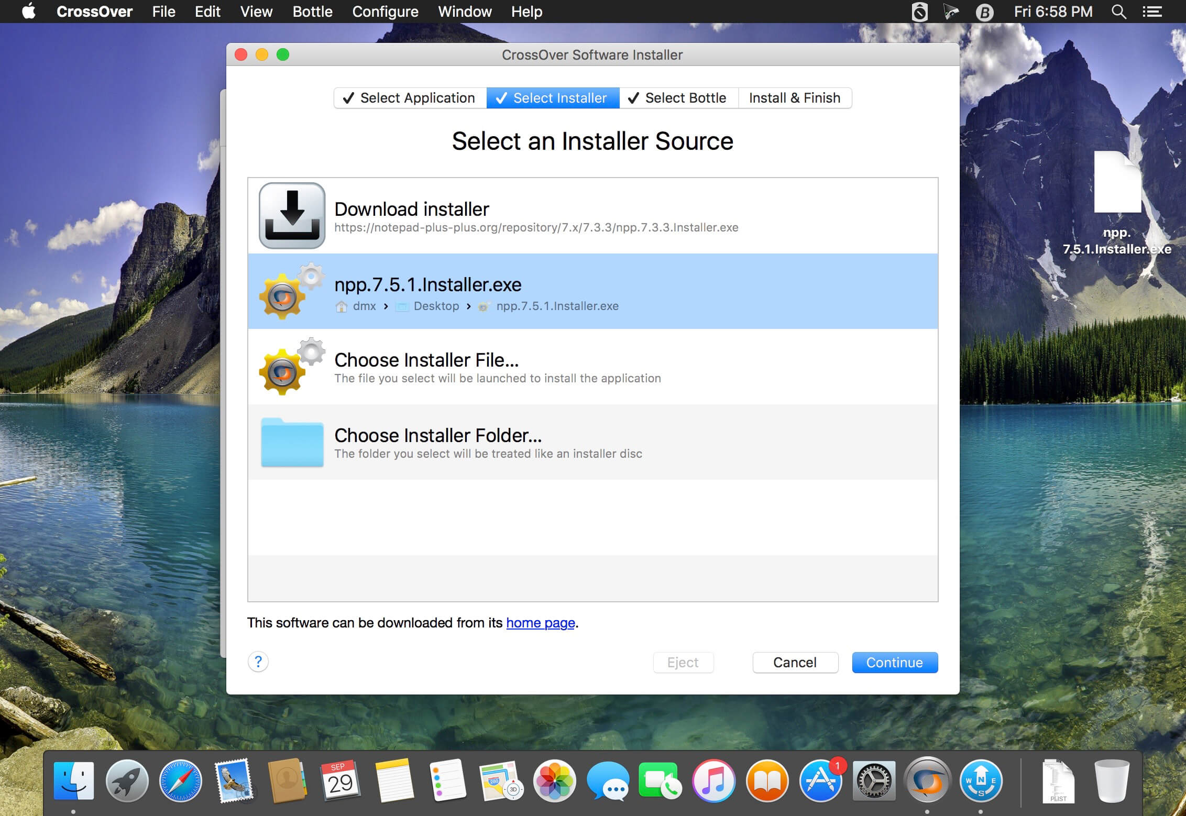This screenshot has width=1186, height=816.
Task: Open the Window menu
Action: pos(465,12)
